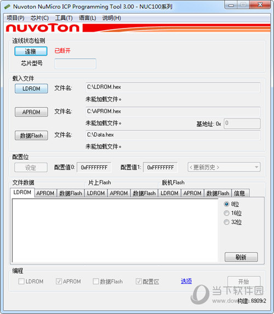Select the 32位 radio button
The height and width of the screenshot is (314, 274).
[226, 222]
